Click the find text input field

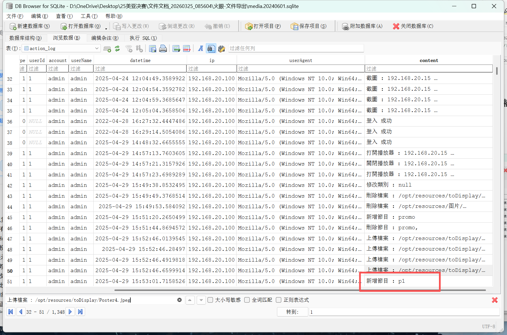[x=91, y=300]
